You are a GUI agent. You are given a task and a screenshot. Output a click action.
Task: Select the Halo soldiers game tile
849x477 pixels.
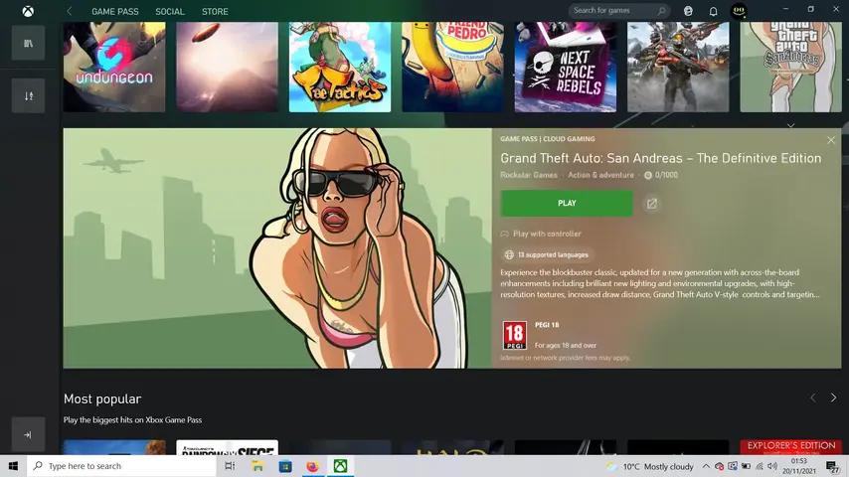[678, 68]
